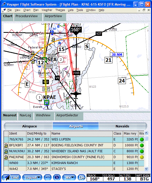The image size is (152, 183).
Task: Select the Nearest tab
Action: tap(10, 116)
